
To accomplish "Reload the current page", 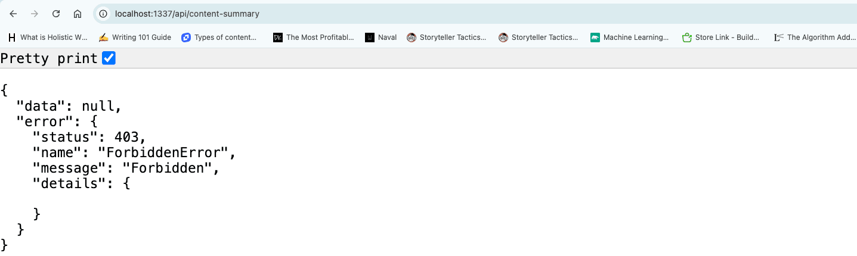I will click(x=56, y=14).
